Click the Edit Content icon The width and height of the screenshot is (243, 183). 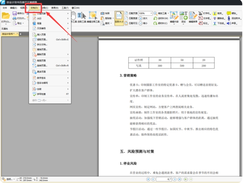coord(174,15)
